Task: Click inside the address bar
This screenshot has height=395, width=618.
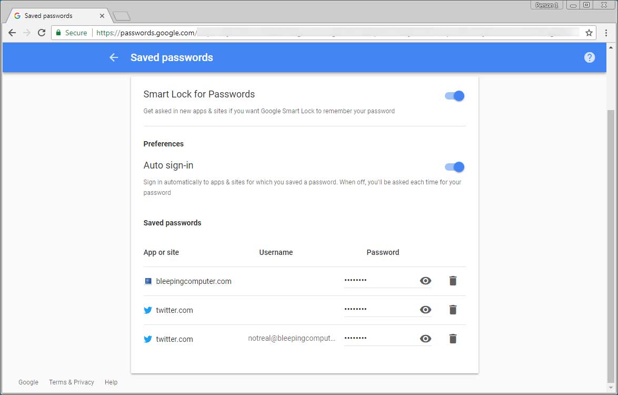Action: [263, 32]
